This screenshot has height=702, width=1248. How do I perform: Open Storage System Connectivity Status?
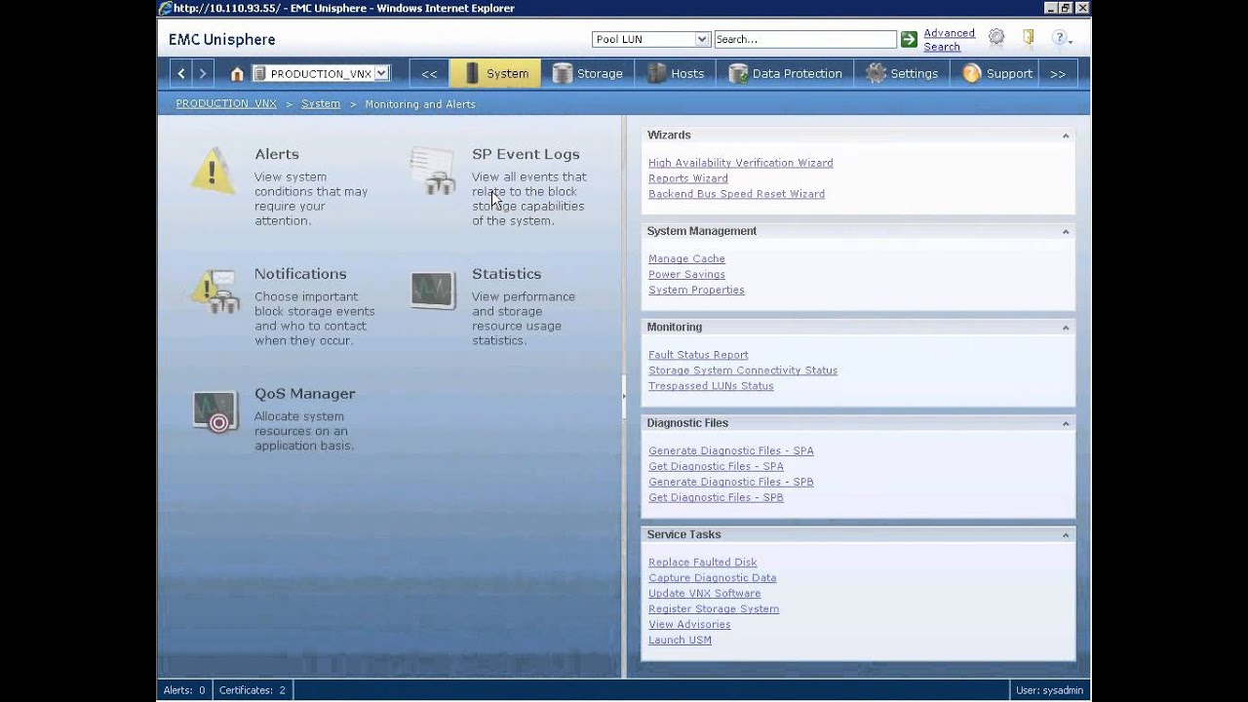[x=743, y=370]
